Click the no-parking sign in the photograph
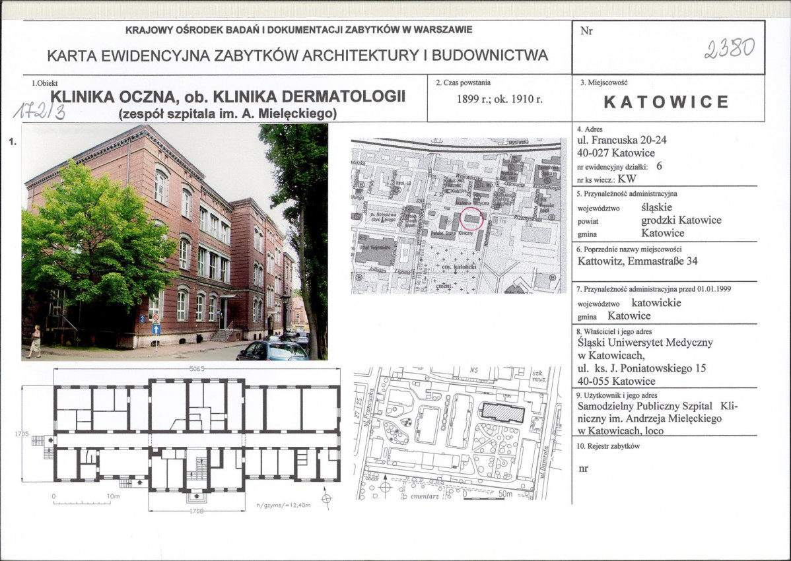Screen dimensions: 791x561 point(156,317)
